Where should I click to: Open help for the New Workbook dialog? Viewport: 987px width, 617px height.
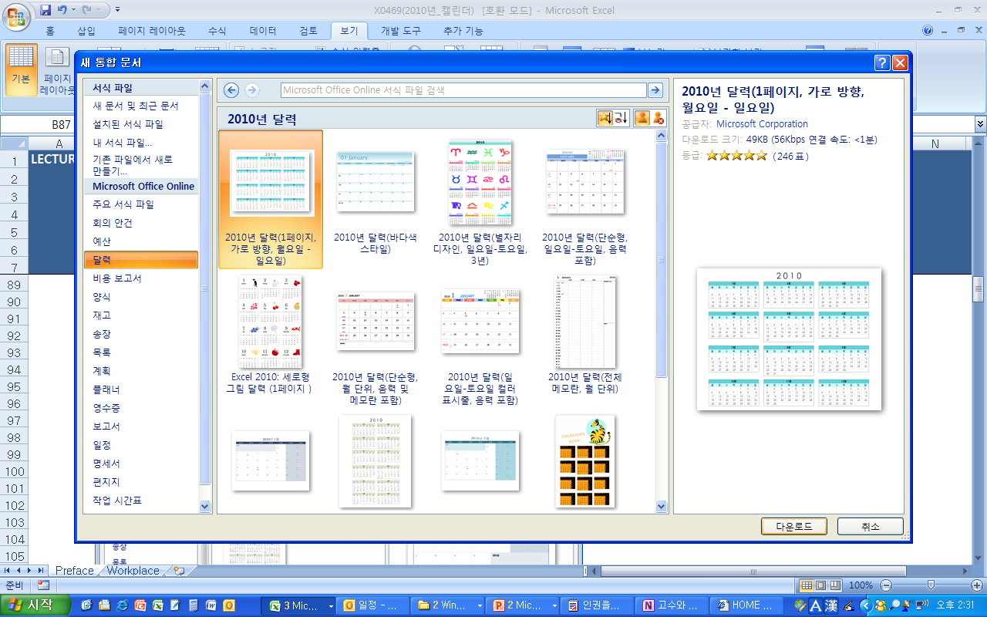click(x=883, y=63)
